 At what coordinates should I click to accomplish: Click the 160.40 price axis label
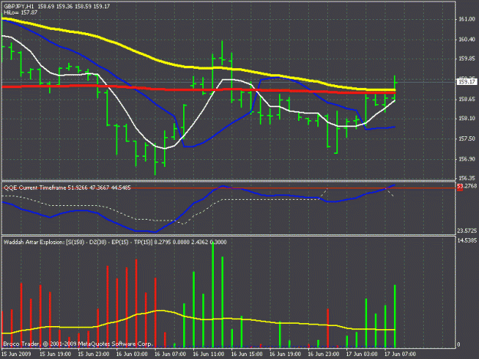click(x=467, y=39)
